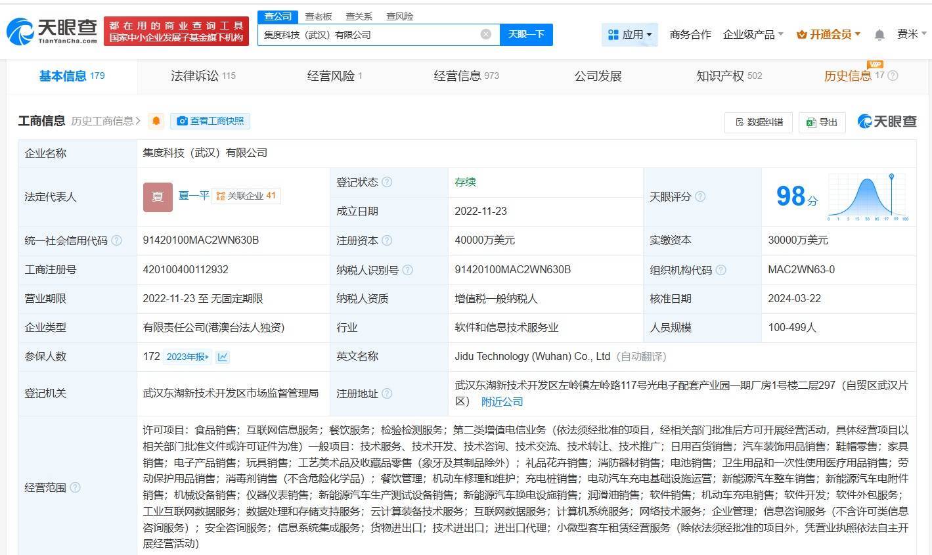
Task: Select the industry 软件和信息技术服务业
Action: pos(506,327)
